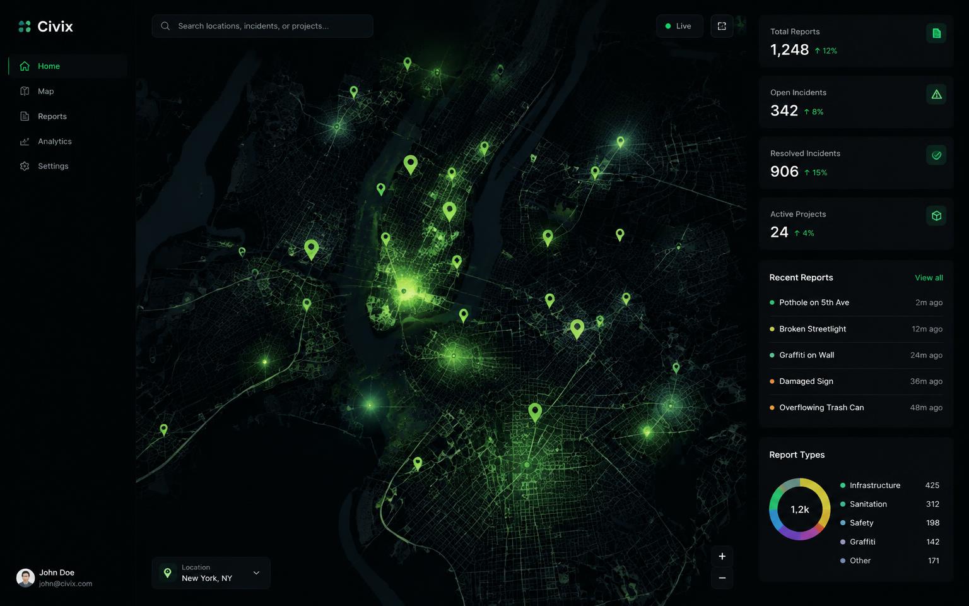Viewport: 969px width, 606px height.
Task: Click the Total Reports value 1,248
Action: click(789, 50)
